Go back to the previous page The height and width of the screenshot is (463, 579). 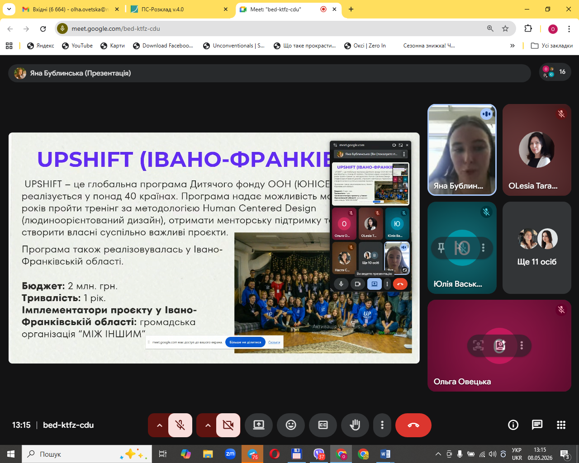(10, 28)
